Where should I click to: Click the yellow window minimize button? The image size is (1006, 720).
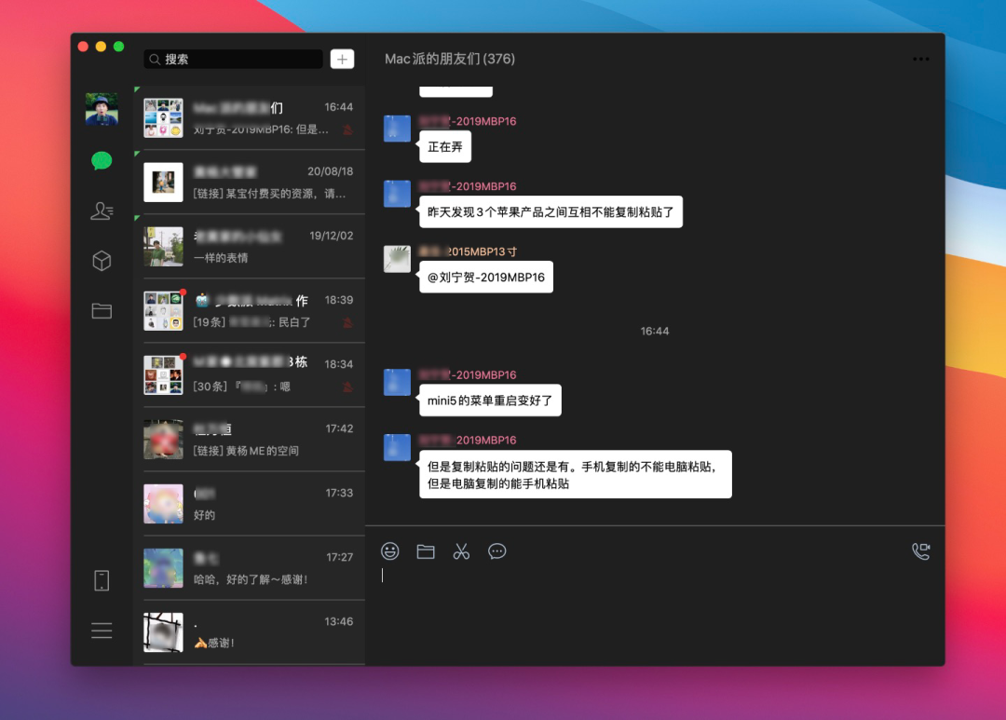pyautogui.click(x=101, y=47)
